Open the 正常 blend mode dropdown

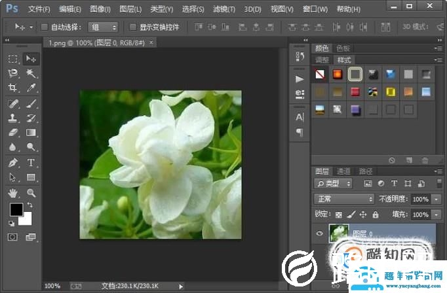pos(344,199)
